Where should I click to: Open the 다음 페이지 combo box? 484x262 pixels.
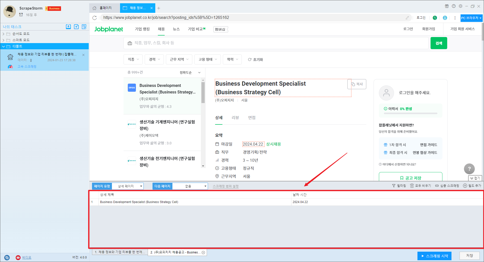click(x=190, y=186)
